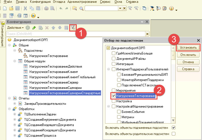Enable Включать объекты родительских подсистем checkbox
The image size is (202, 140).
(173, 134)
